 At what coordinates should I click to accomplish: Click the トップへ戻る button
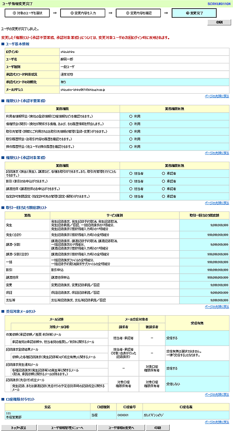pos(19,428)
